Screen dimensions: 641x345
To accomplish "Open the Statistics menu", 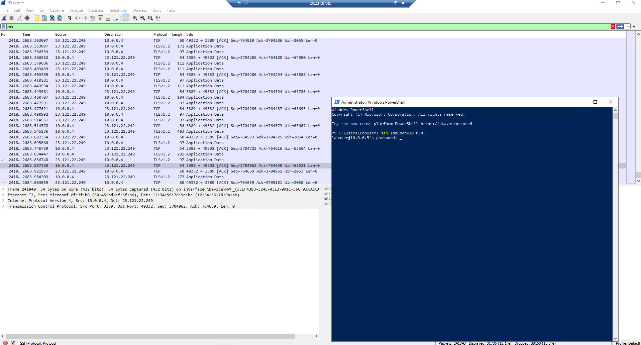I will (96, 10).
